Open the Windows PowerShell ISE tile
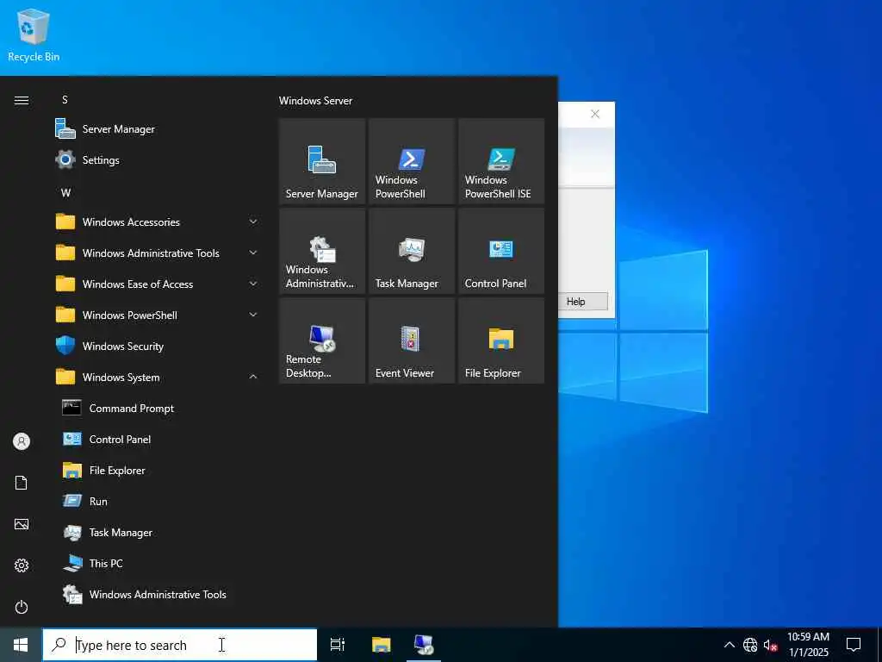This screenshot has width=882, height=662. point(501,161)
